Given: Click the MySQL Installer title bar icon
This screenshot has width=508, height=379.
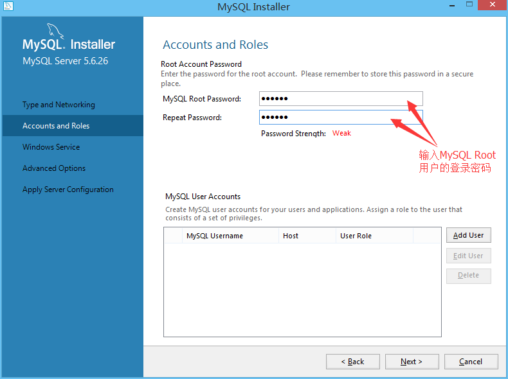Looking at the screenshot, I should (8, 6).
